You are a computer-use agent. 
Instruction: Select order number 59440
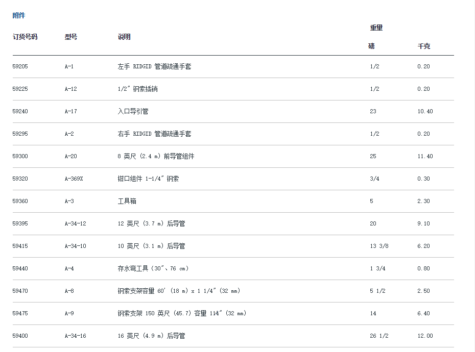click(x=20, y=268)
